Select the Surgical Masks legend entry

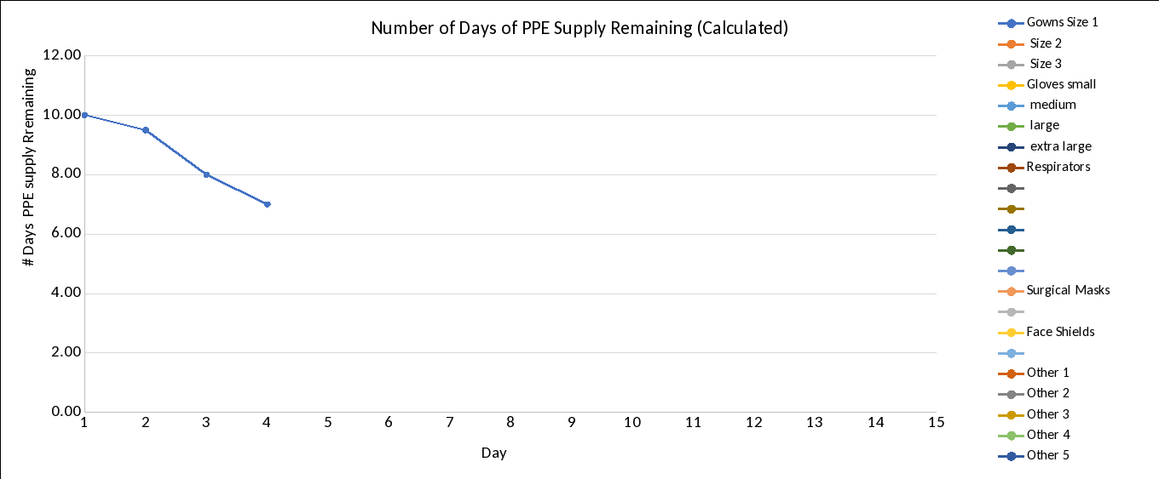[x=1068, y=291]
